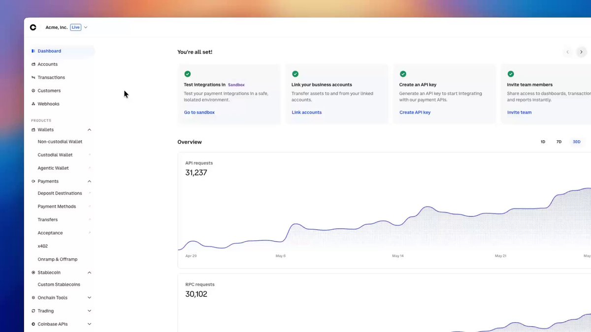Collapse the Payments section chevron

(89, 181)
